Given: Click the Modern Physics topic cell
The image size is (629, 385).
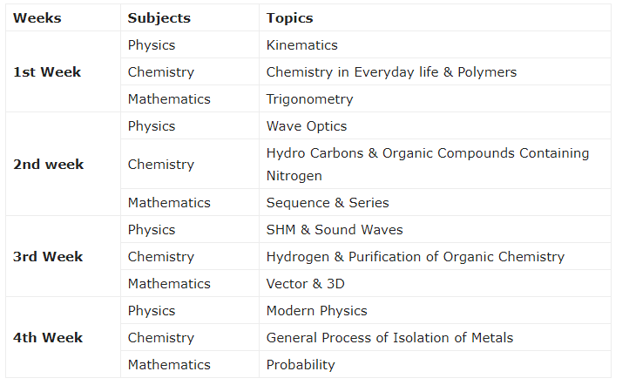Looking at the screenshot, I should point(436,310).
